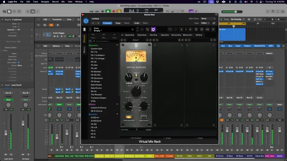Go to next plugin setting arrow
Screen dimensions: 287x161
98,23
